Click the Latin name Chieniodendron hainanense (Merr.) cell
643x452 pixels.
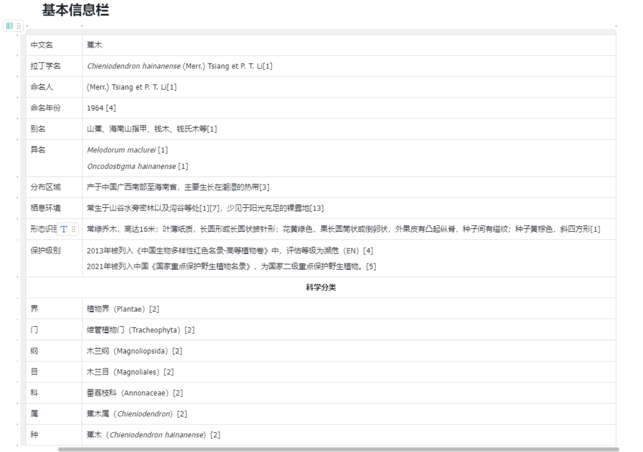tap(349, 66)
